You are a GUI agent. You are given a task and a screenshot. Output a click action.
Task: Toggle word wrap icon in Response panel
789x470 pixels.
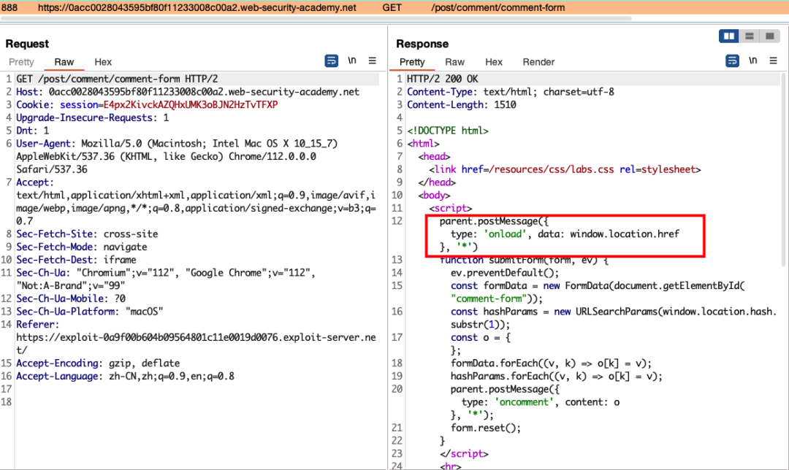coord(732,61)
